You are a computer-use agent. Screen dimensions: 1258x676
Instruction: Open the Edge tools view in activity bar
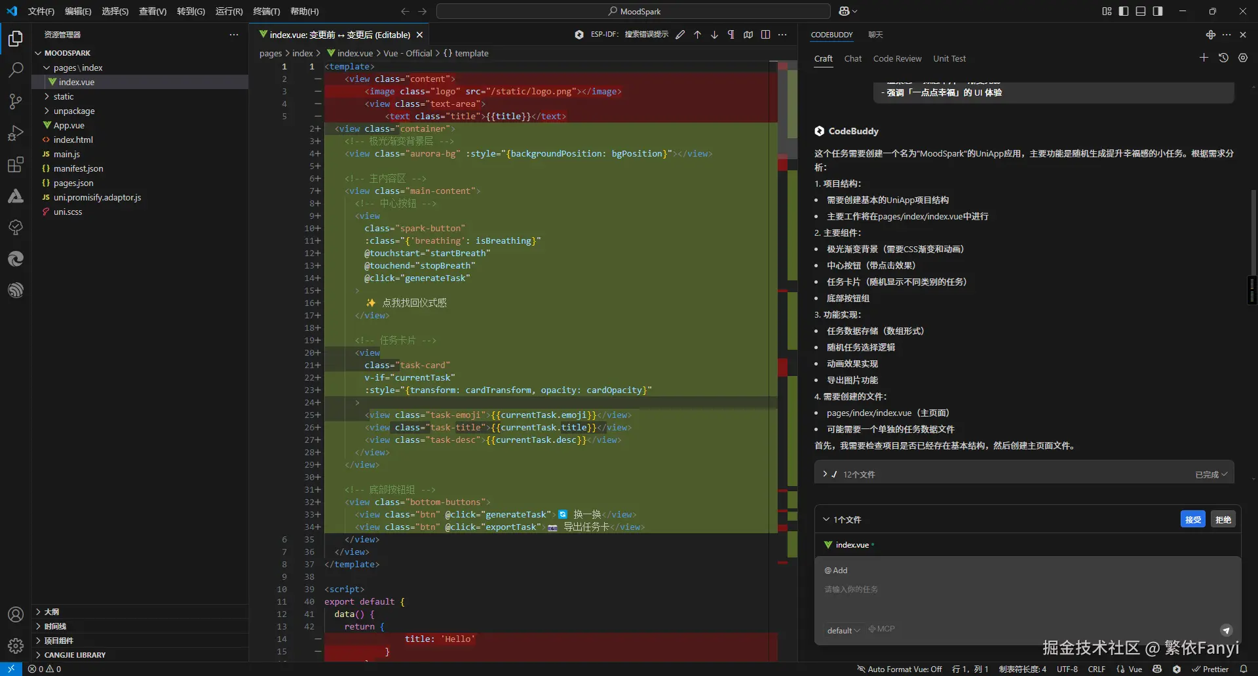pyautogui.click(x=16, y=259)
